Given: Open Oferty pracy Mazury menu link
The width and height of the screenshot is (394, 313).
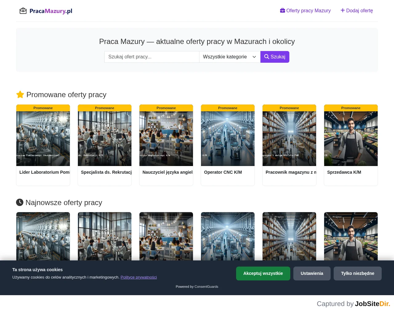Looking at the screenshot, I should [x=305, y=11].
